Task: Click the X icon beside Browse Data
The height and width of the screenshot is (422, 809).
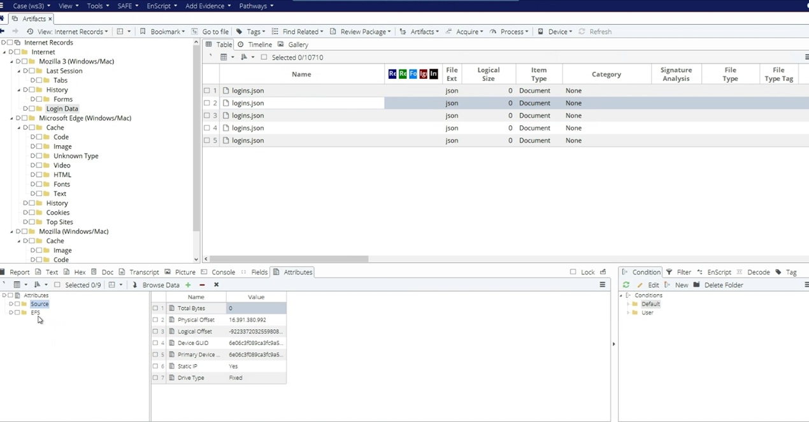Action: pos(217,285)
